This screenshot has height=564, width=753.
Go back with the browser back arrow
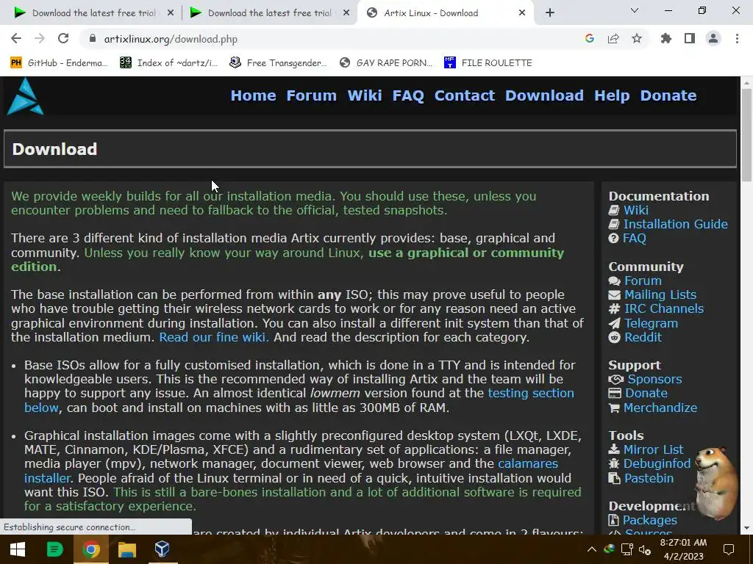[x=16, y=39]
